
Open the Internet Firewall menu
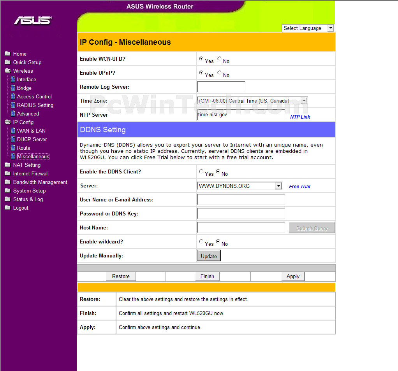click(31, 173)
